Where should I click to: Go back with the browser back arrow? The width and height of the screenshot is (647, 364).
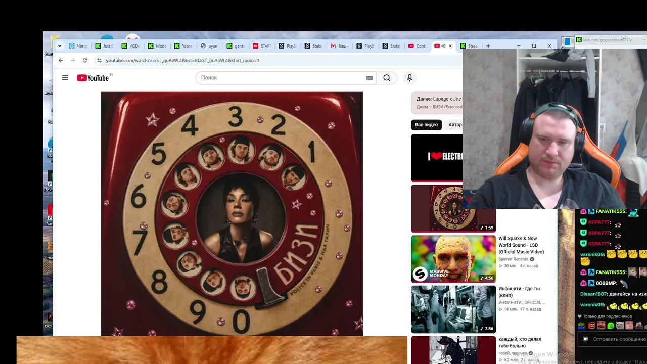(x=61, y=60)
